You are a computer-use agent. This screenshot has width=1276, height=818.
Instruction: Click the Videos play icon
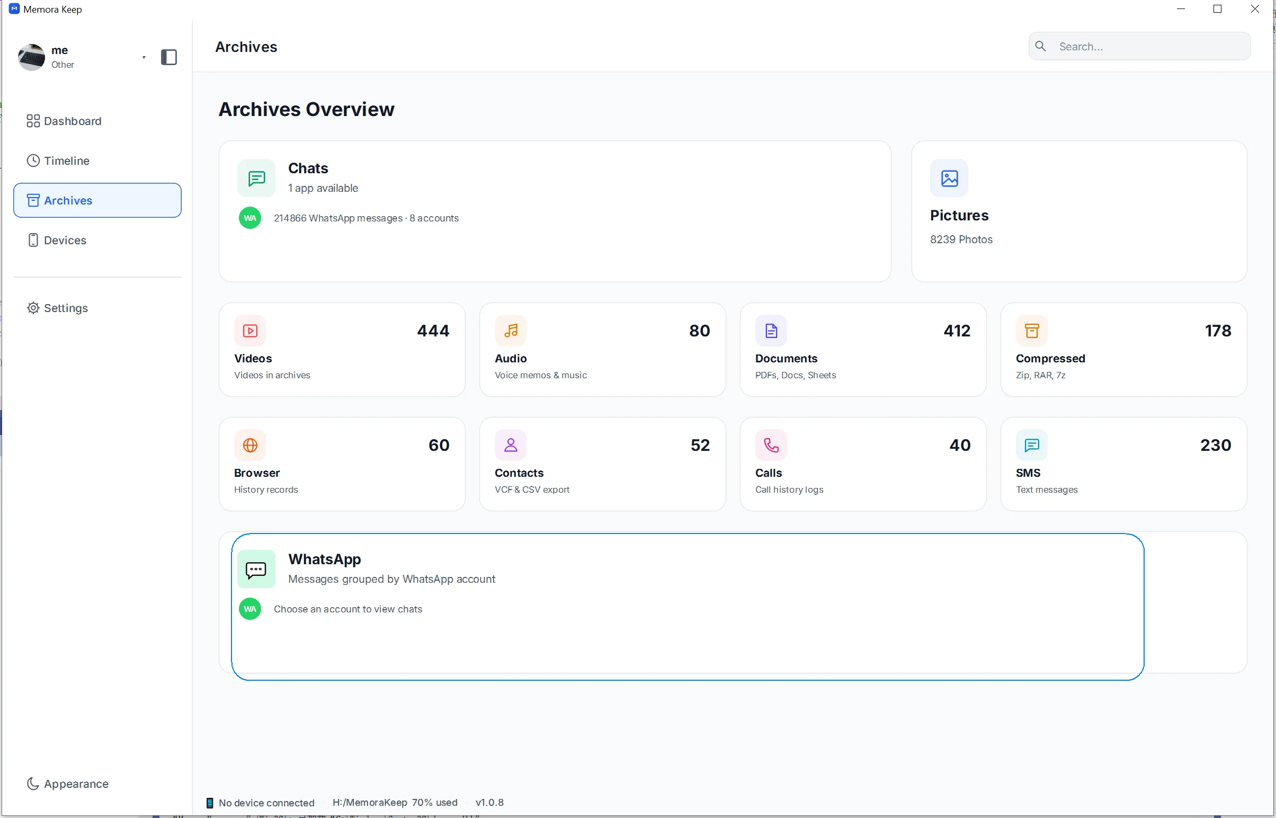coord(250,331)
